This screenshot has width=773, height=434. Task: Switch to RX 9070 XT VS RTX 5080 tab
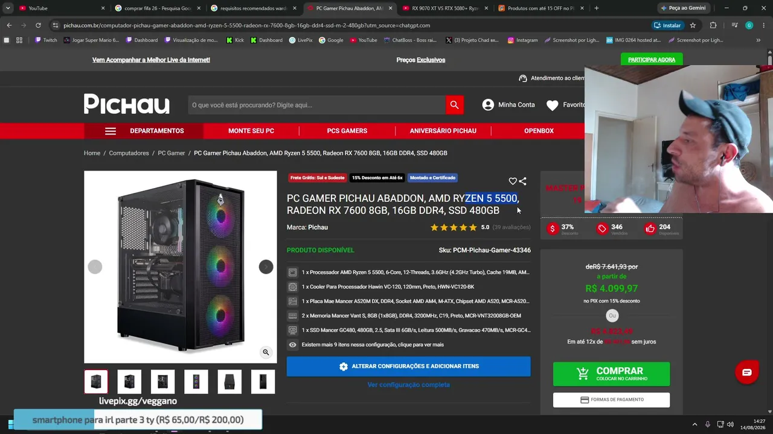coord(445,8)
